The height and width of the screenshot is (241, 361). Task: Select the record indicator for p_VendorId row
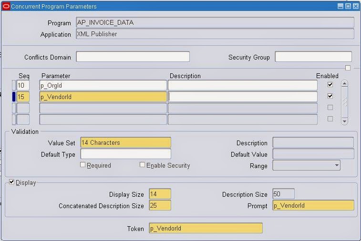14,97
